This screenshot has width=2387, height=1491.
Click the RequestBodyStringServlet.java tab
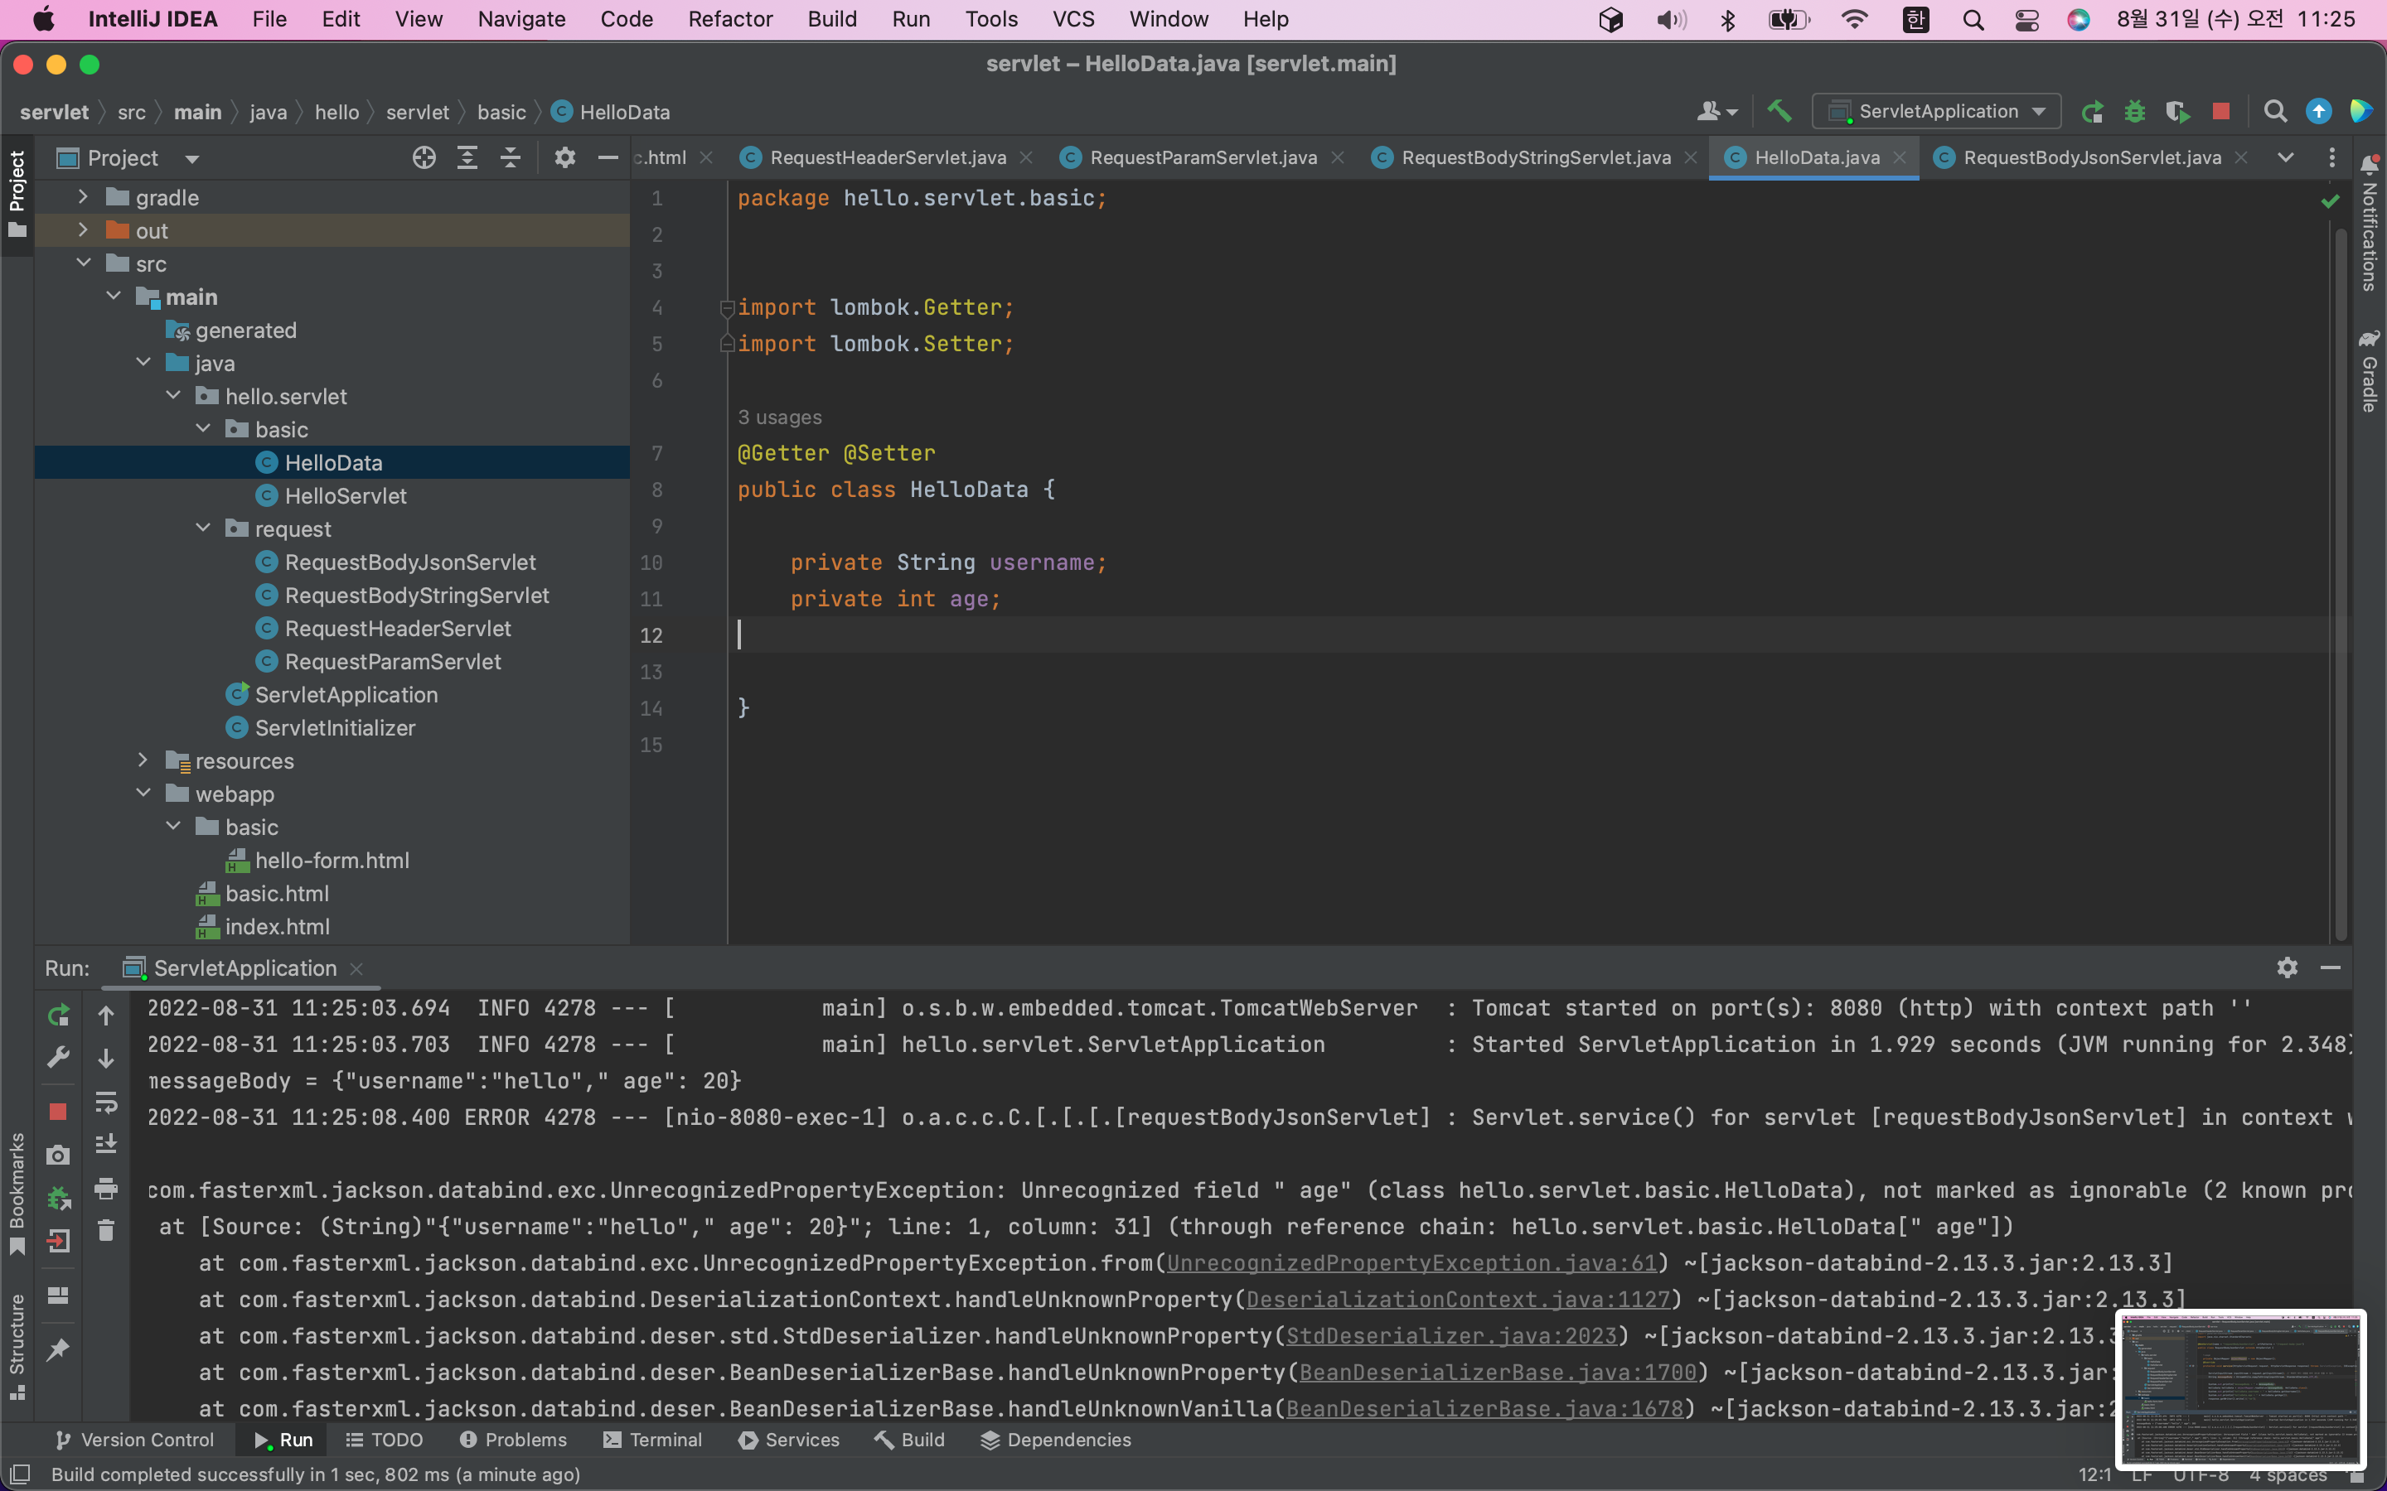(1524, 157)
